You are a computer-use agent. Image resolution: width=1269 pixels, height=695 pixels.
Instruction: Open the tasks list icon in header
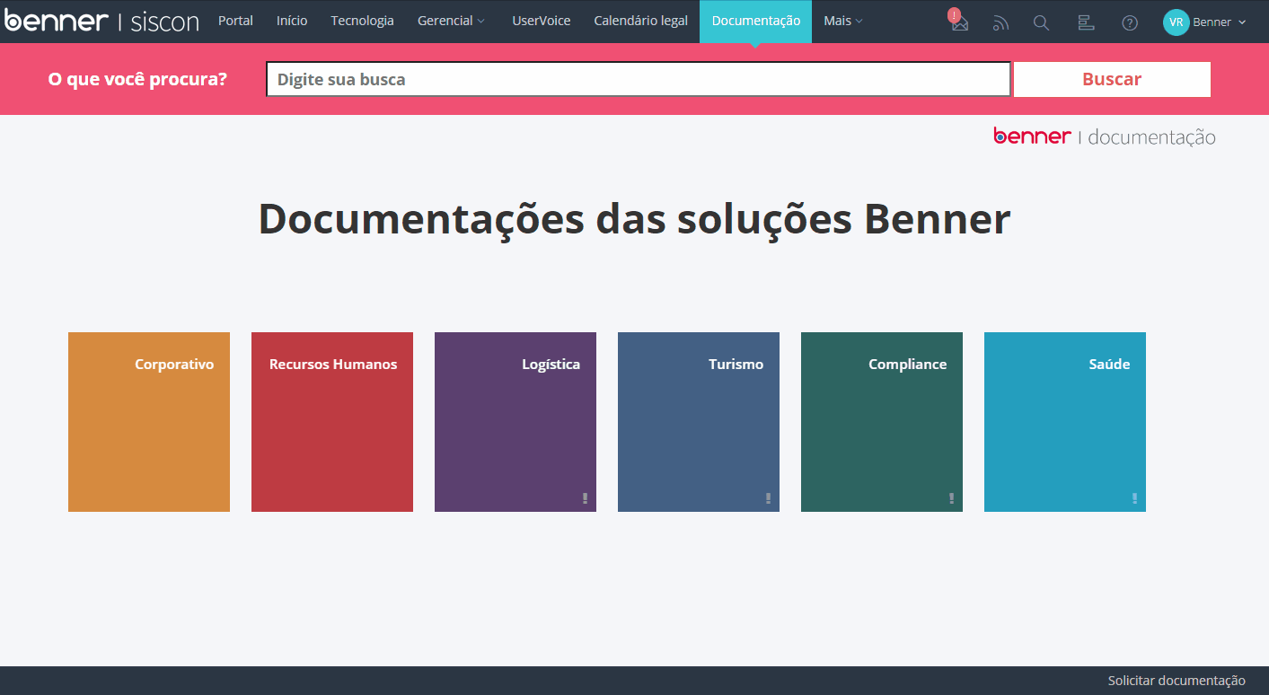1086,23
